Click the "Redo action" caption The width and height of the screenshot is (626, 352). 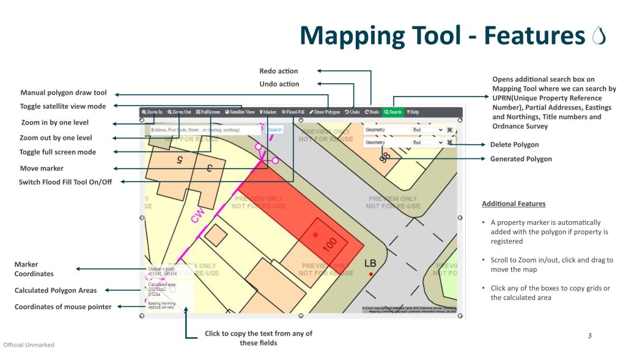point(279,71)
